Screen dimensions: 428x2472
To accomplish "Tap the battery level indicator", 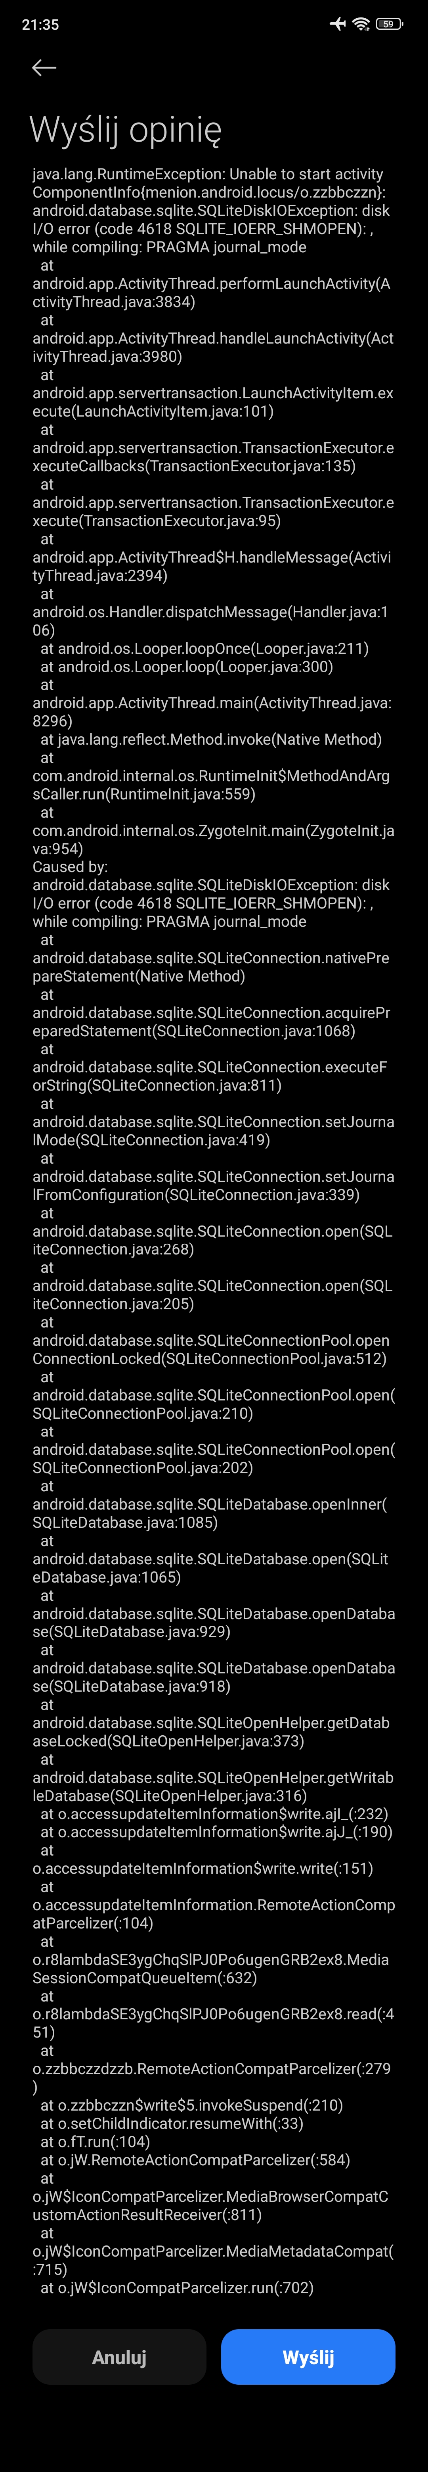I will [x=389, y=24].
